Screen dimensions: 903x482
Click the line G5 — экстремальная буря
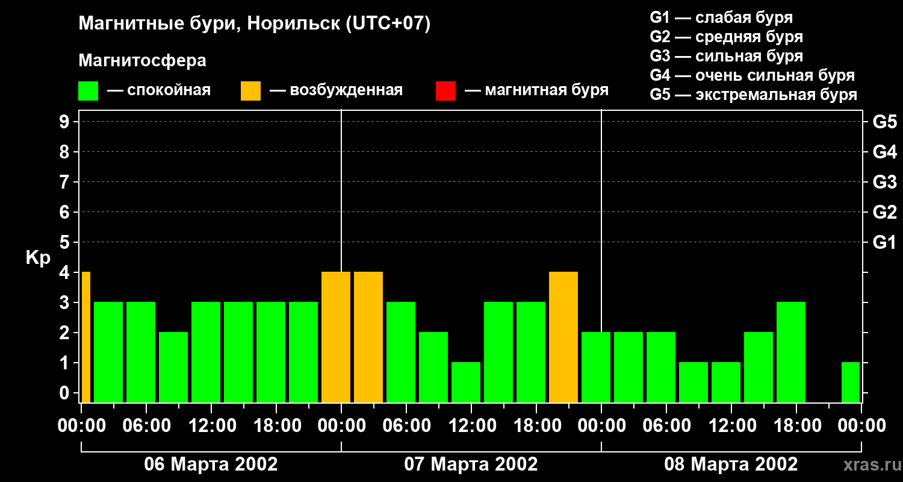[754, 95]
